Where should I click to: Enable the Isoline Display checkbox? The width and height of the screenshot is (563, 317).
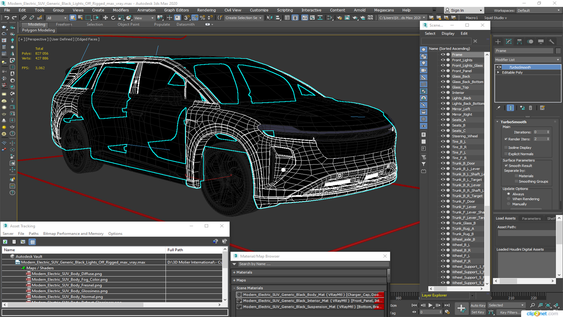(x=506, y=148)
